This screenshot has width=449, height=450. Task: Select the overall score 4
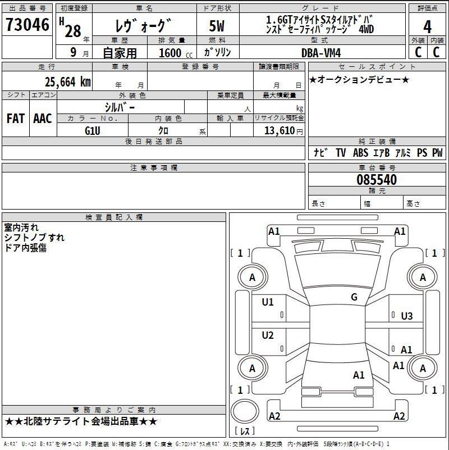427,26
